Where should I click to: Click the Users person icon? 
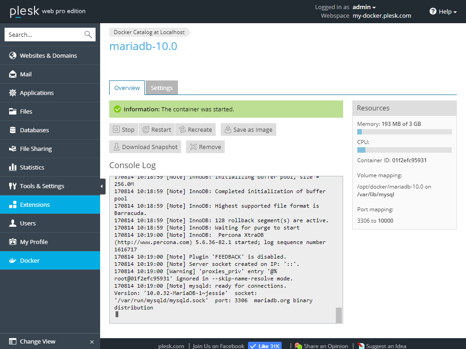point(12,223)
